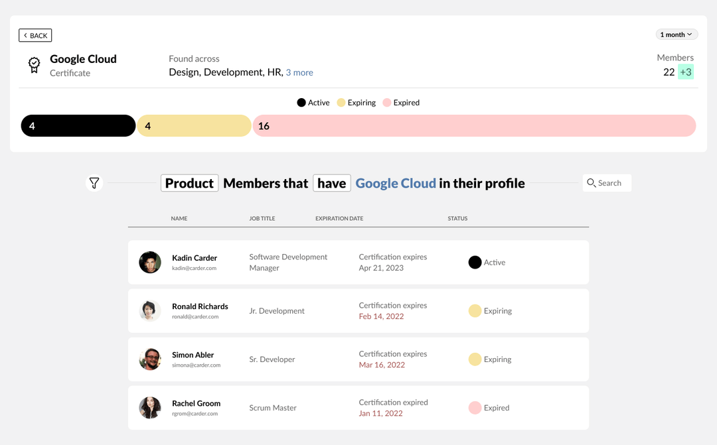The image size is (717, 445).
Task: Open the 1 month period dropdown
Action: point(677,34)
